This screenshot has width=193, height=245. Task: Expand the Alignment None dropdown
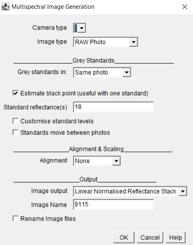[116, 161]
